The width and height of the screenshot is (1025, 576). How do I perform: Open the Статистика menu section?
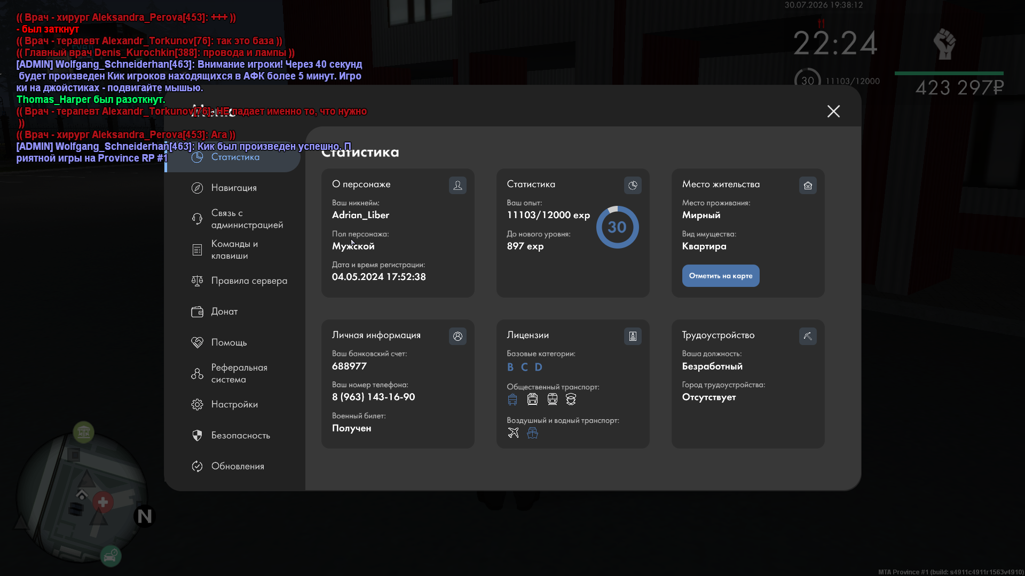tap(233, 157)
